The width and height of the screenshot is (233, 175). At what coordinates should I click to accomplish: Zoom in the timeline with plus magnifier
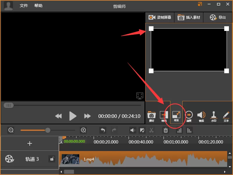click(83, 130)
